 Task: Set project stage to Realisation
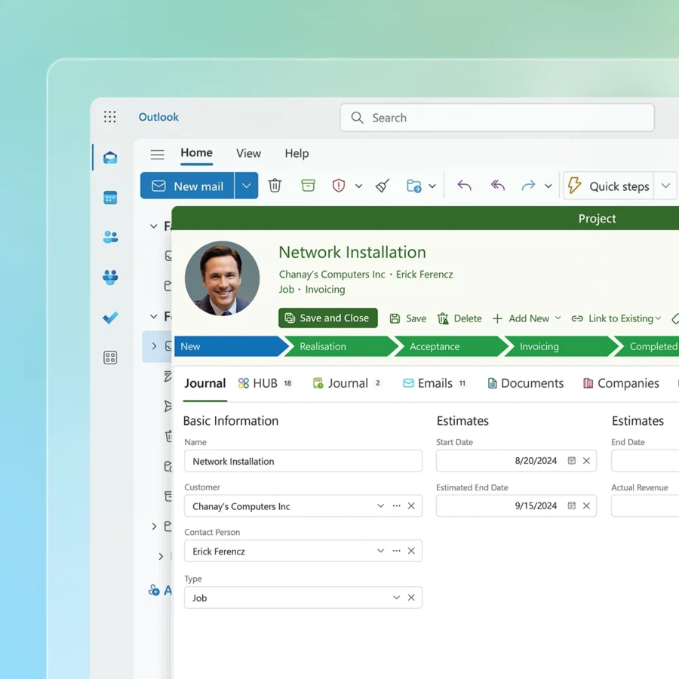tap(340, 346)
